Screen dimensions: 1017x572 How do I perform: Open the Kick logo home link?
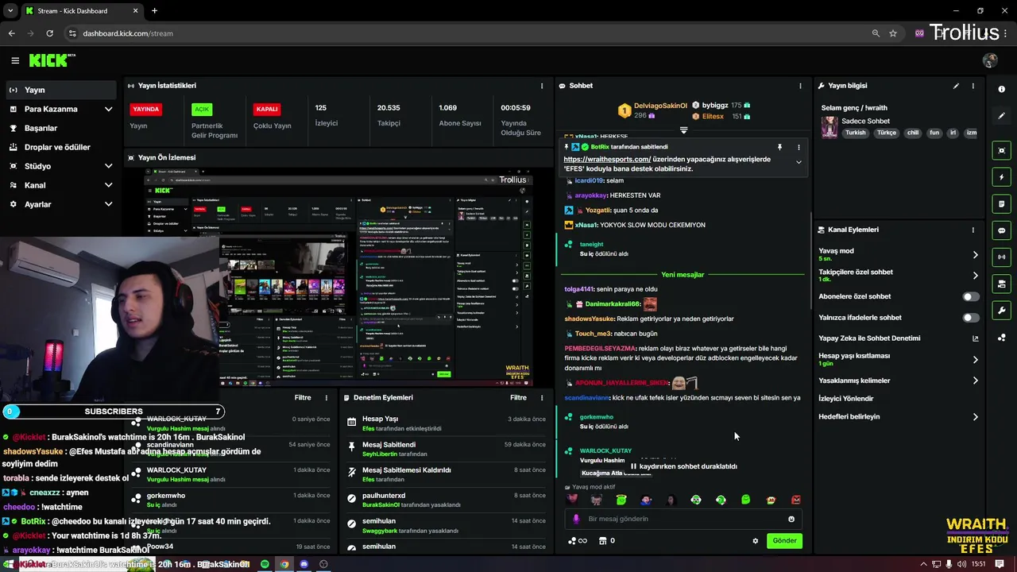[x=52, y=60]
